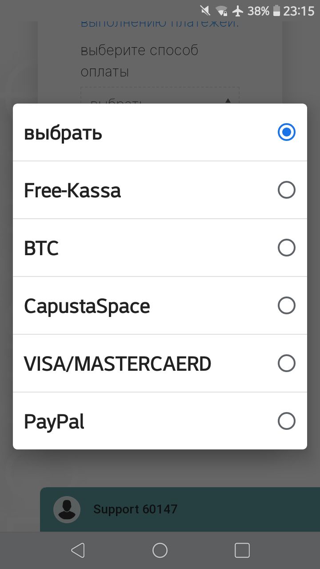This screenshot has width=320, height=569.
Task: Tap the airplane mode status icon
Action: 238,11
